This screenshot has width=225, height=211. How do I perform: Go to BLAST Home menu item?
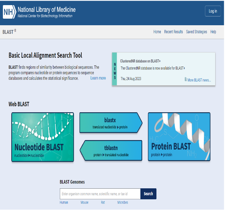coord(157,32)
